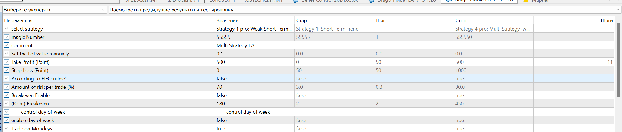The image size is (622, 132).
Task: Click the Шаги column header
Action: tap(607, 21)
